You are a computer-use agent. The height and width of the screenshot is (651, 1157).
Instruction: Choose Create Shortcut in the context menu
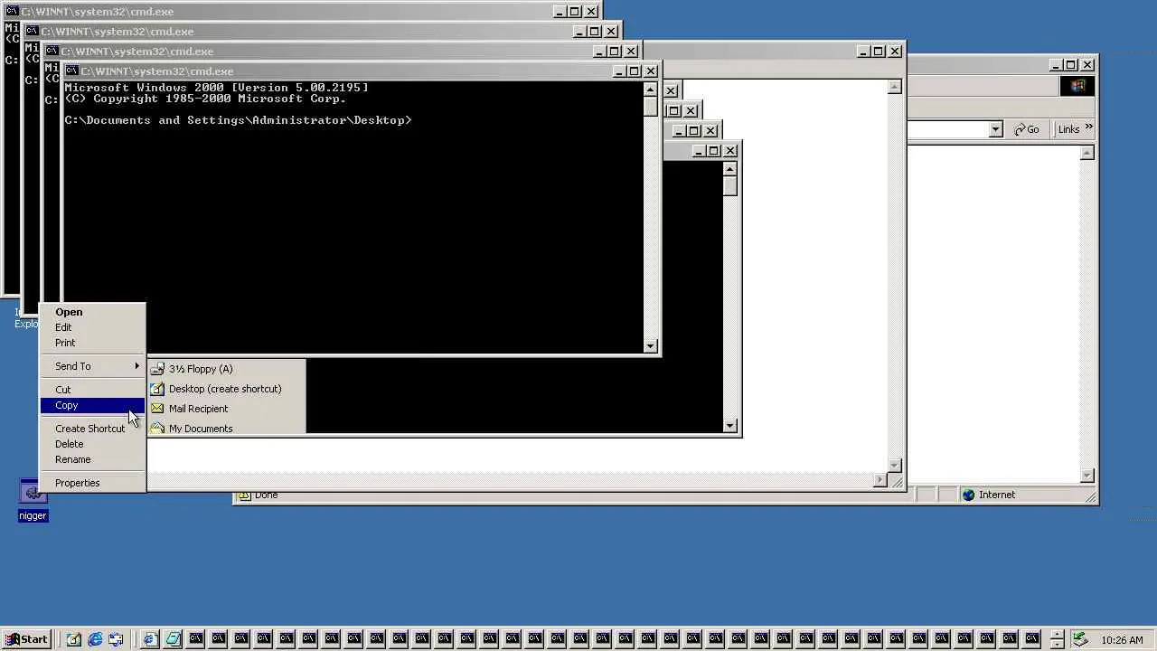click(90, 429)
